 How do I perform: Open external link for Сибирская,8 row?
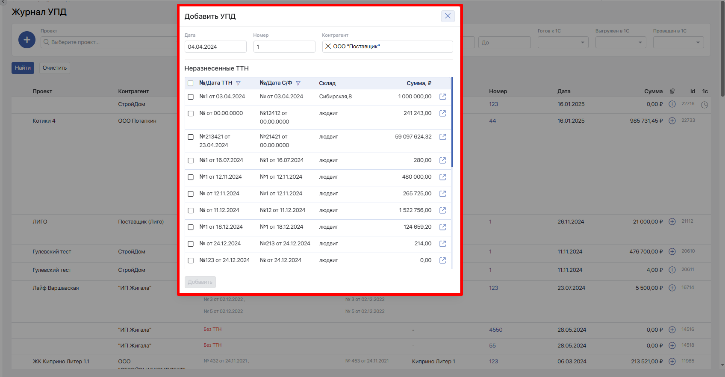tap(443, 97)
